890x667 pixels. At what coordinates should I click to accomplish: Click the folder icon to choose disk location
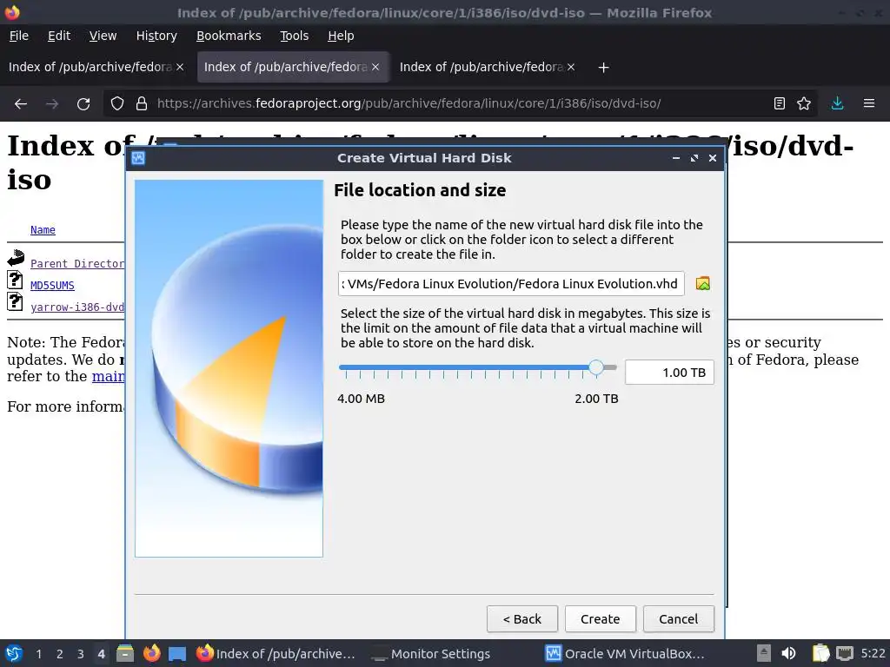coord(702,284)
